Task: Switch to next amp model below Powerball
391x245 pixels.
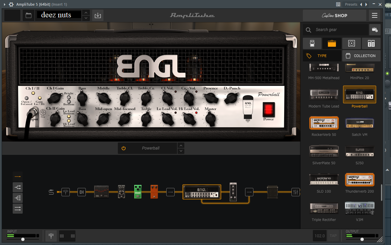Action: [181, 151]
